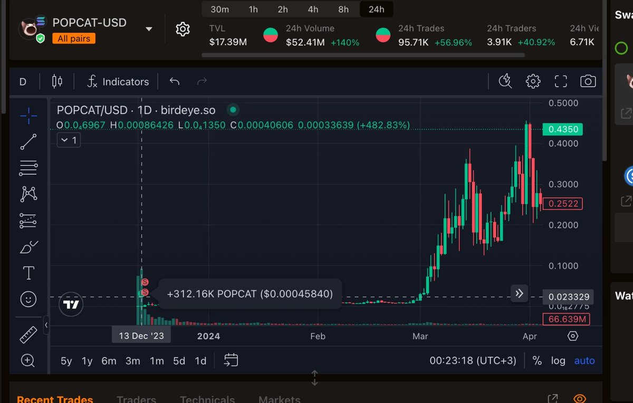Select the 4h stats timeframe

pyautogui.click(x=313, y=9)
